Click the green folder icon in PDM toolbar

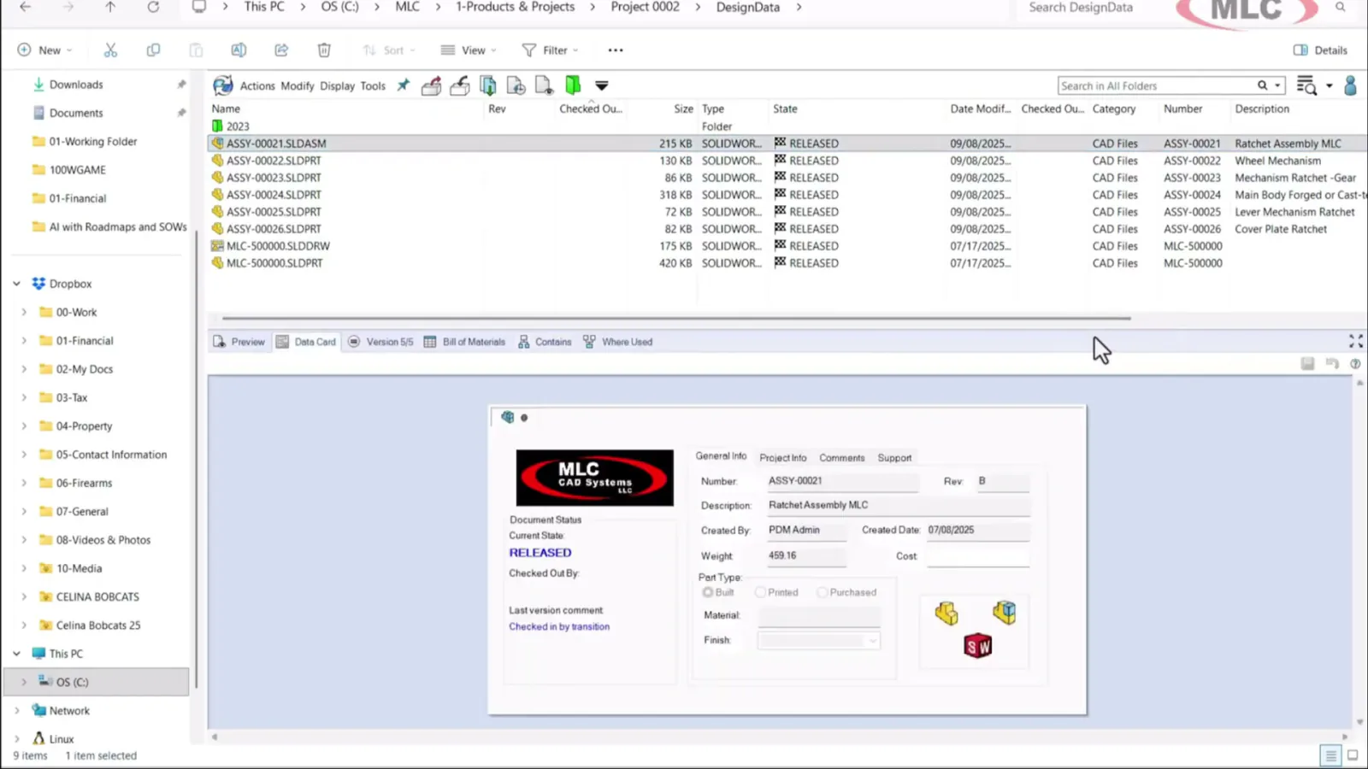pyautogui.click(x=573, y=85)
